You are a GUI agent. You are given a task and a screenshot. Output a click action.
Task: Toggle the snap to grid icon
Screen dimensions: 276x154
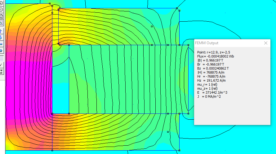pyautogui.click(x=1, y=65)
